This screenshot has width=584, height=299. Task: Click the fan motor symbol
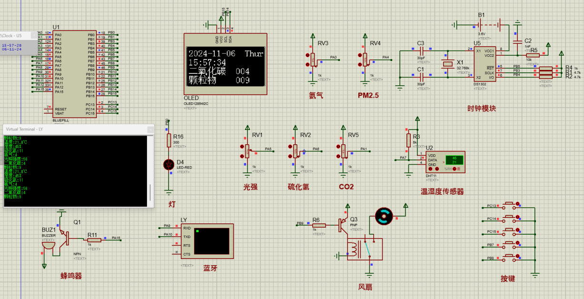point(382,216)
